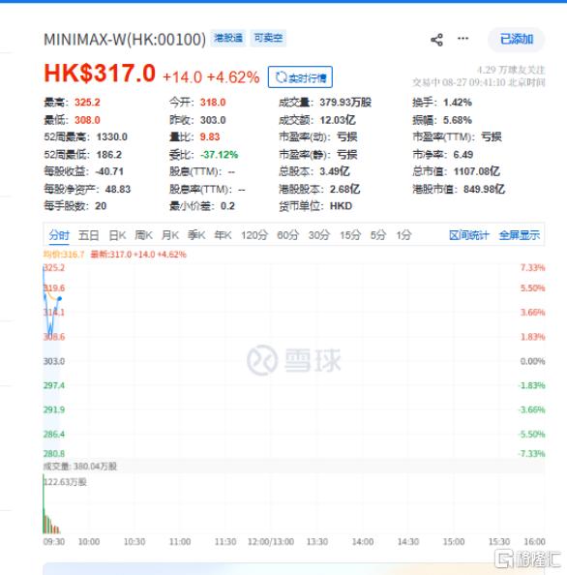
Task: Click the 10:00 time axis label
Action: pyautogui.click(x=89, y=542)
